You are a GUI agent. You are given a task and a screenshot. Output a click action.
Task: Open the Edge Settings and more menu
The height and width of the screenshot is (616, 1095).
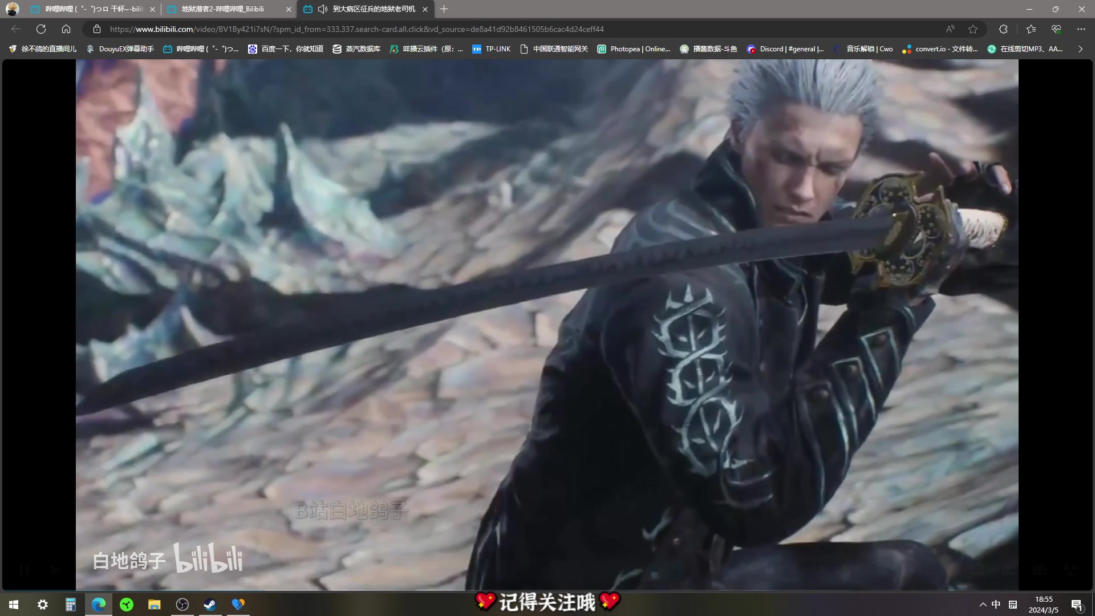click(1081, 29)
